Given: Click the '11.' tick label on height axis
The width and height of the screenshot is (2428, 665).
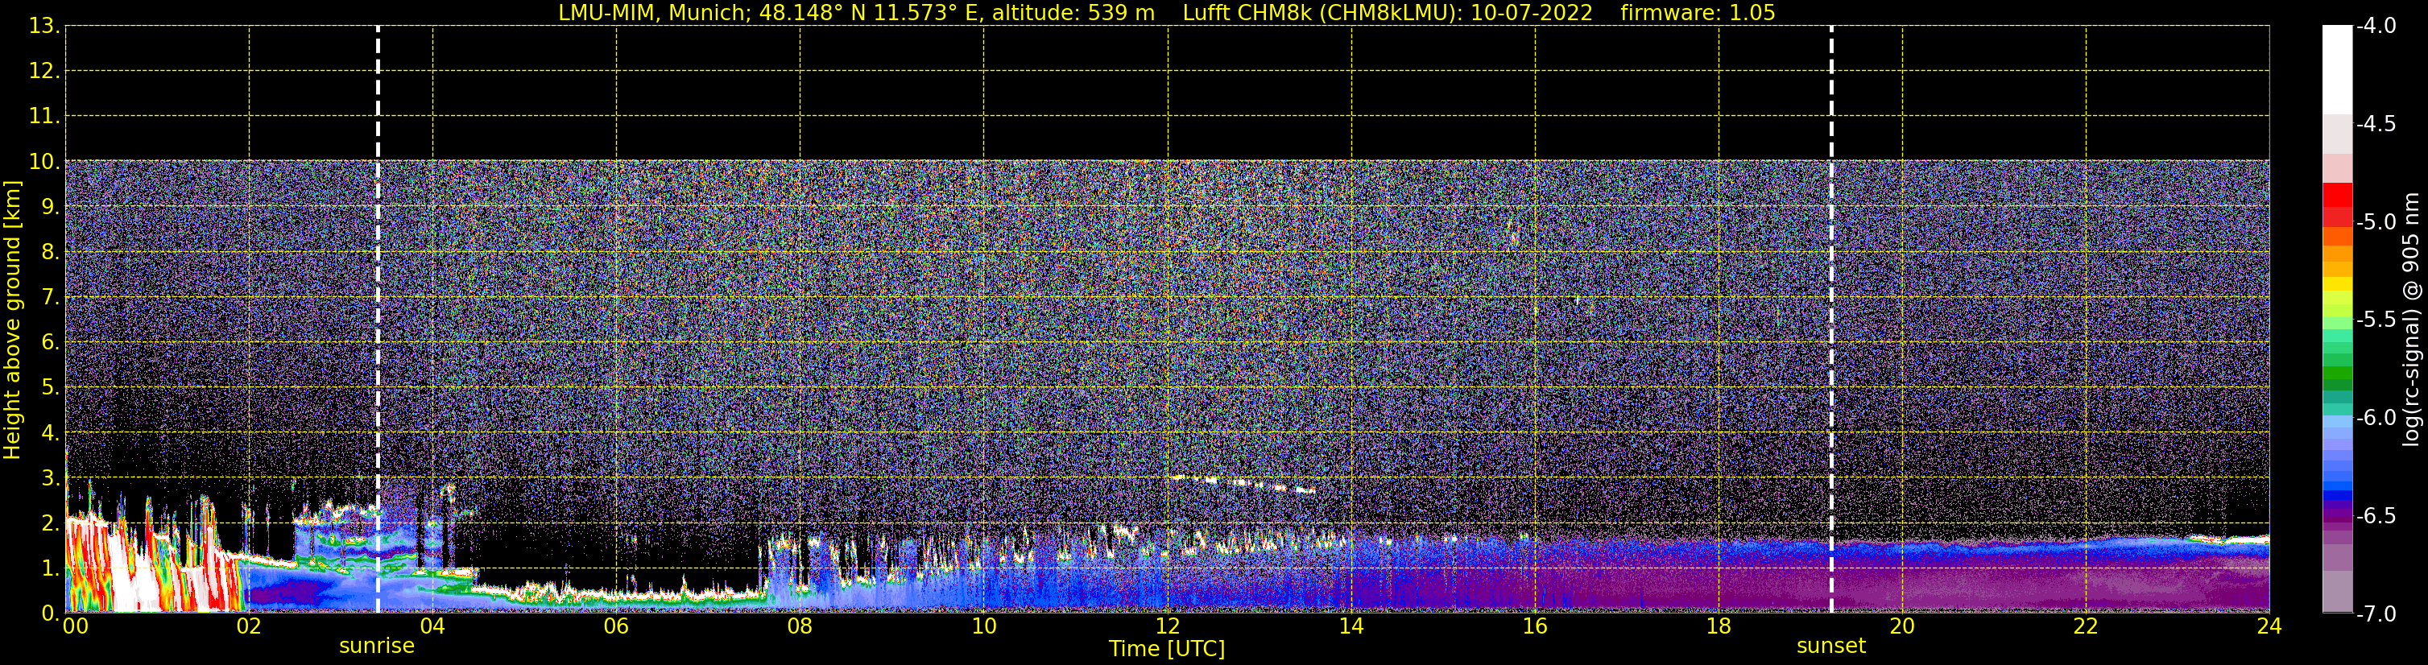Looking at the screenshot, I should click(44, 117).
